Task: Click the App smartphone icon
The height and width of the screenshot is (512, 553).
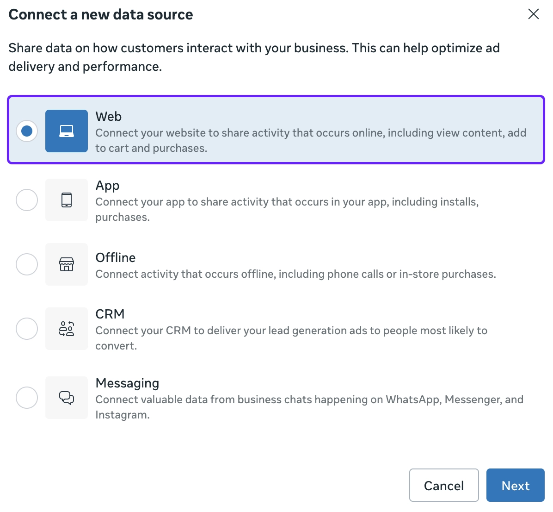Action: tap(66, 200)
